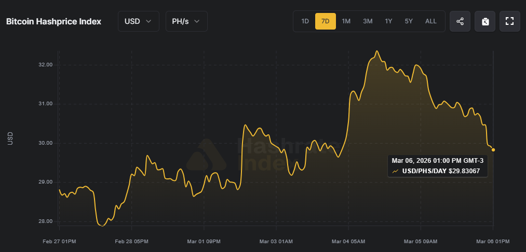This screenshot has width=526, height=252.
Task: Show ALL historical data range
Action: click(431, 21)
